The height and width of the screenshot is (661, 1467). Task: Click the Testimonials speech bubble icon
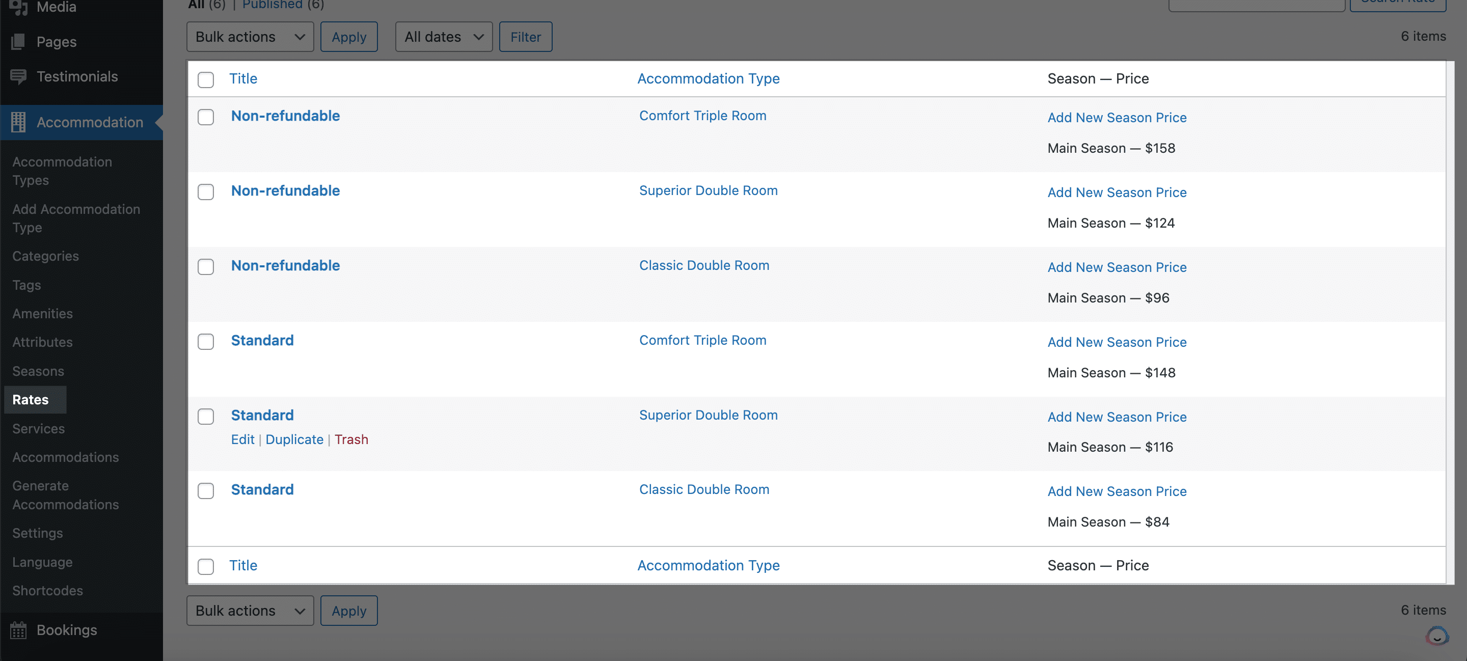18,76
